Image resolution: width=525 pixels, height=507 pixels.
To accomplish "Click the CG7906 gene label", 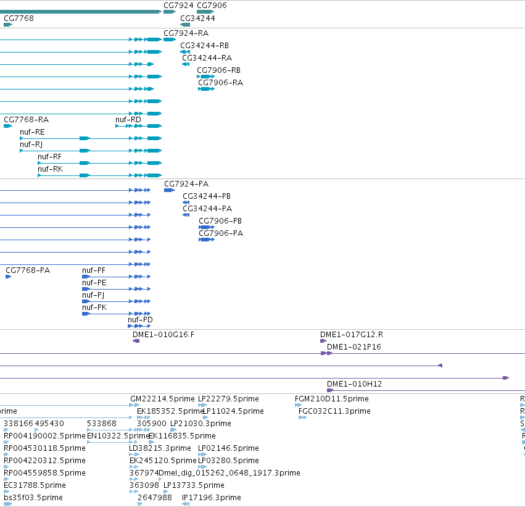I will (212, 6).
